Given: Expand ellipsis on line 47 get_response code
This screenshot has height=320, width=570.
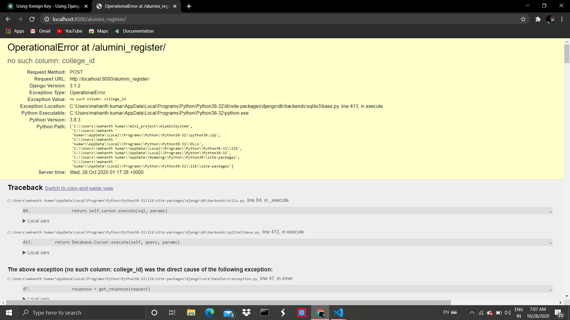Looking at the screenshot, I should (550, 289).
